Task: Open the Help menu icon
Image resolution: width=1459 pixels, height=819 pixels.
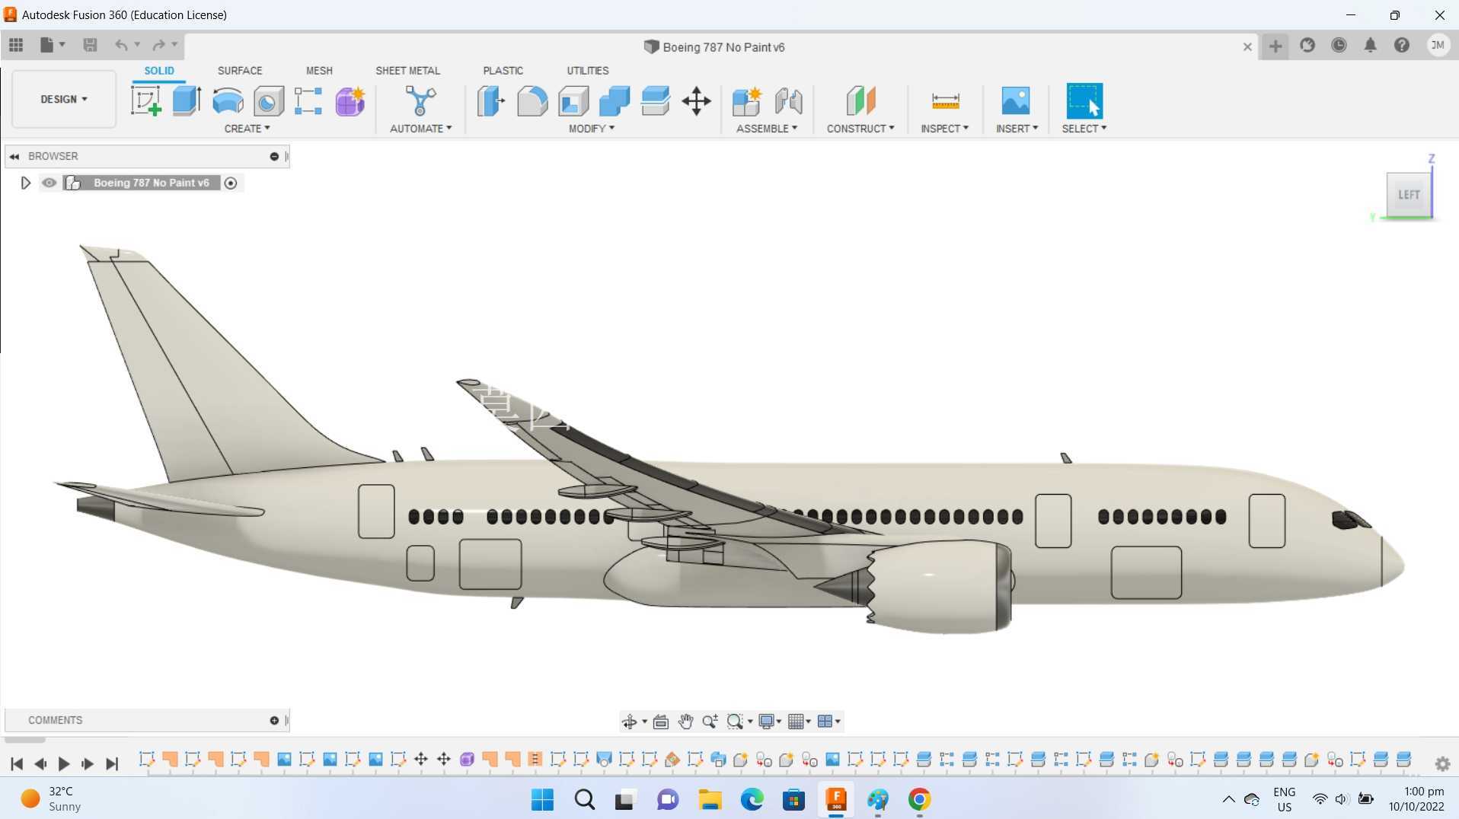Action: (1402, 46)
